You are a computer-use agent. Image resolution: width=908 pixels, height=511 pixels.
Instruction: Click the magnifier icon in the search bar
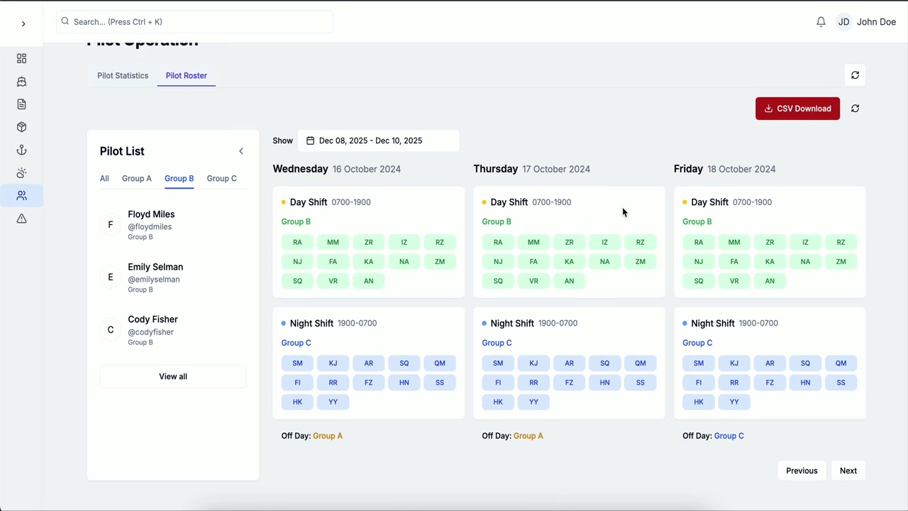pyautogui.click(x=65, y=22)
